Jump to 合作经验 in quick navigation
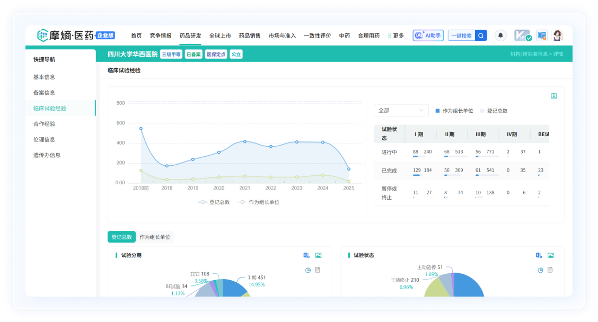 coord(44,124)
